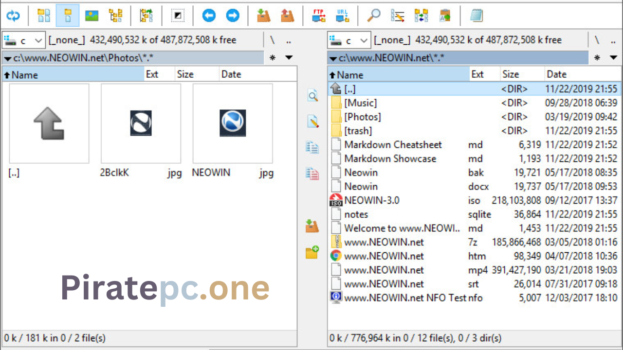Click the pack files toolbar icon
623x350 pixels.
(263, 16)
